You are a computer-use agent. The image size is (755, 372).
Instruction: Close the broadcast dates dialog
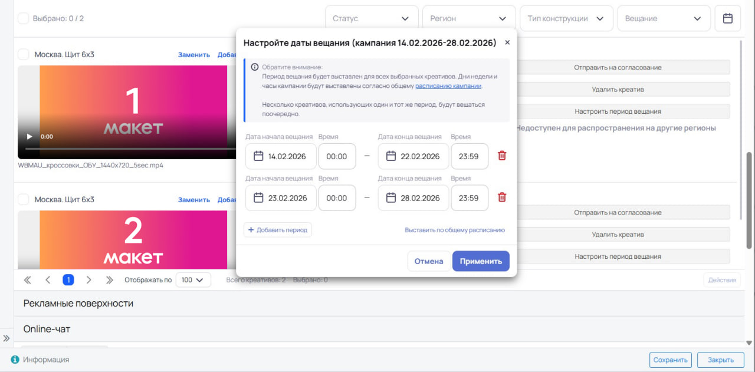(507, 42)
